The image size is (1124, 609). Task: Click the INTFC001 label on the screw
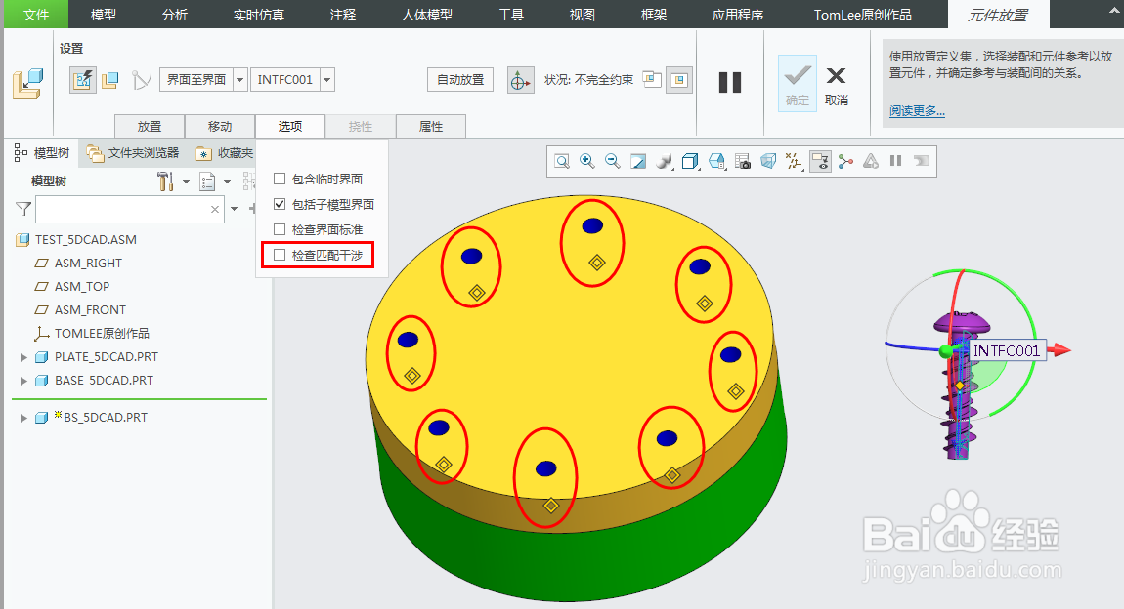(x=1007, y=350)
